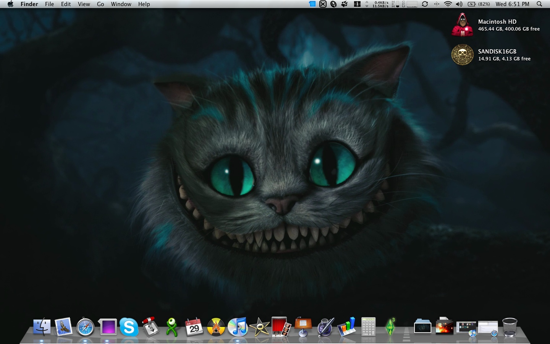Click the scissors clipboard menu bar icon
Screen dimensions: 550x344
[323, 4]
